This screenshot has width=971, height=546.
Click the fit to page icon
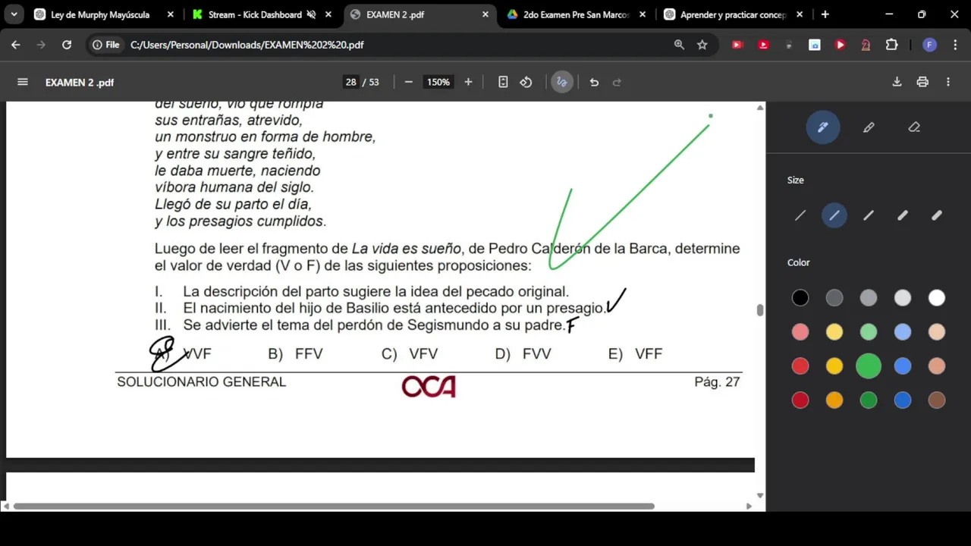[503, 82]
